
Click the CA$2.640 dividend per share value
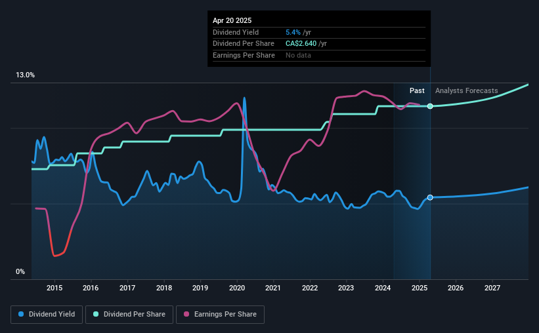[x=301, y=44]
